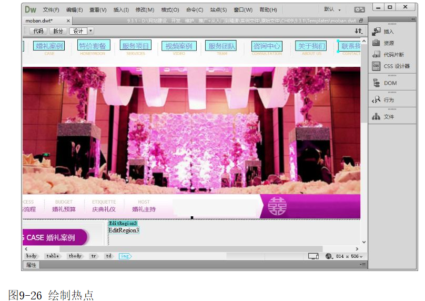Screen dimensions: 425x301
Task: Switch to 代码 (Code) view
Action: click(x=38, y=31)
